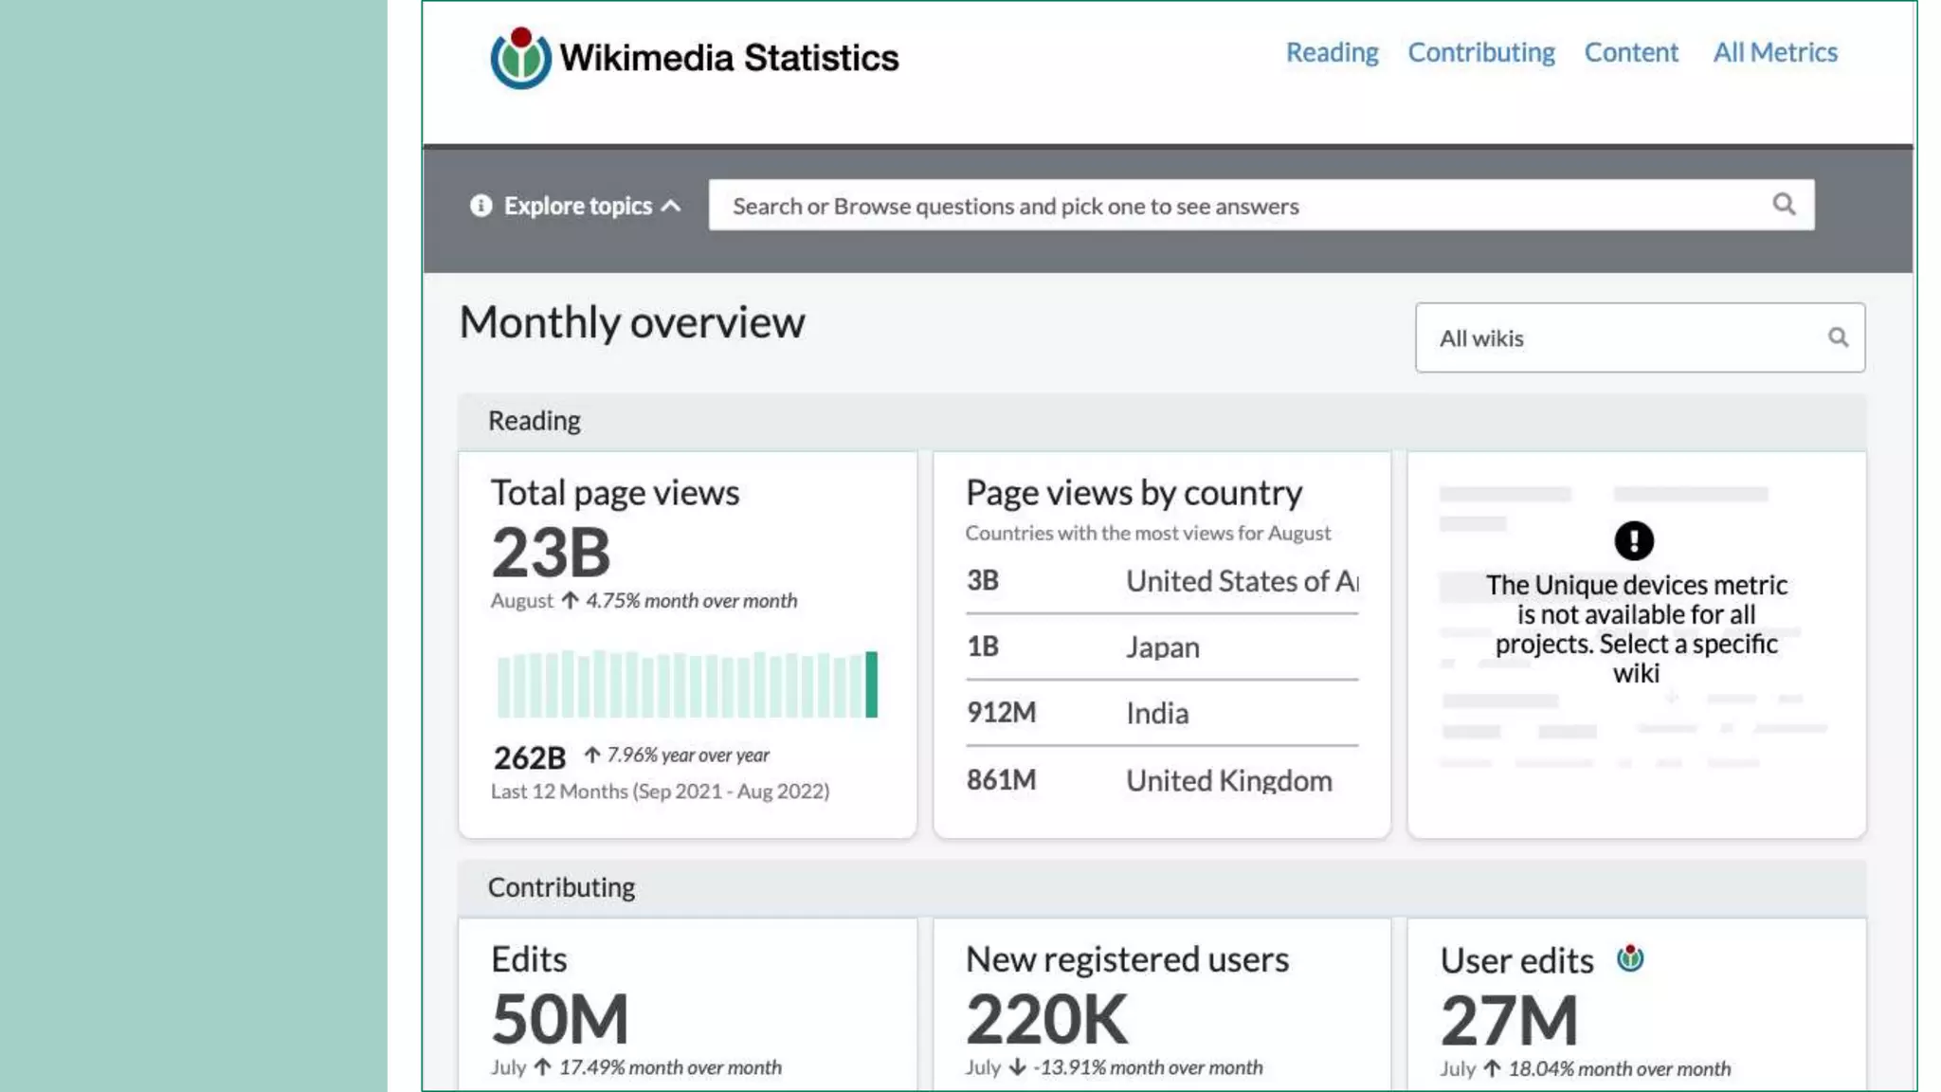The image size is (1941, 1092).
Task: Open the Contributing section header
Action: pos(1162,887)
